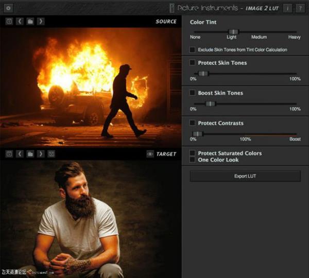This screenshot has width=309, height=278.
Task: Click the source image of burning car
Action: tap(90, 85)
